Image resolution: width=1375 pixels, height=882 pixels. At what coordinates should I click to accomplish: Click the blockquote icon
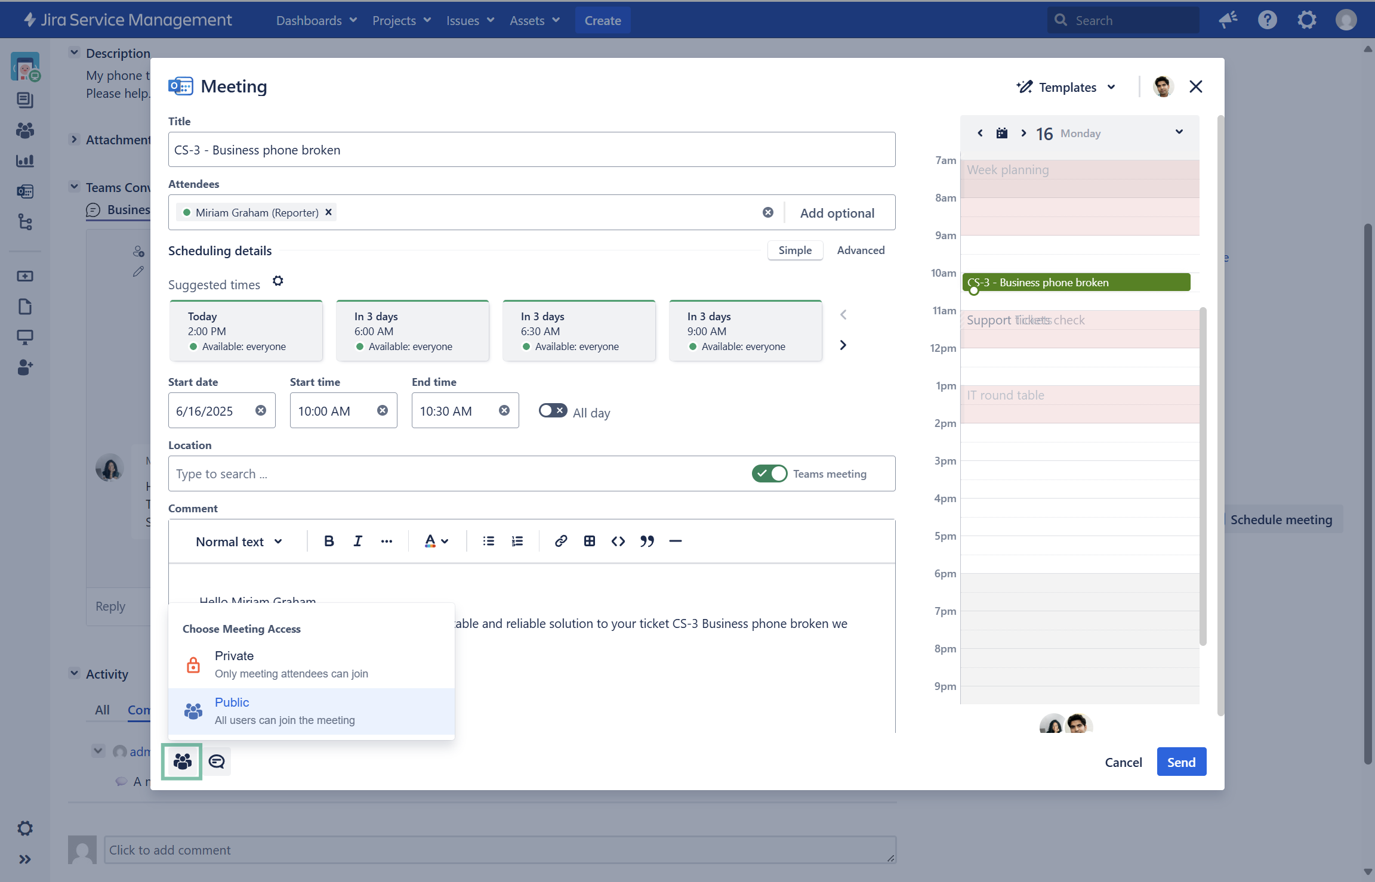click(x=647, y=541)
